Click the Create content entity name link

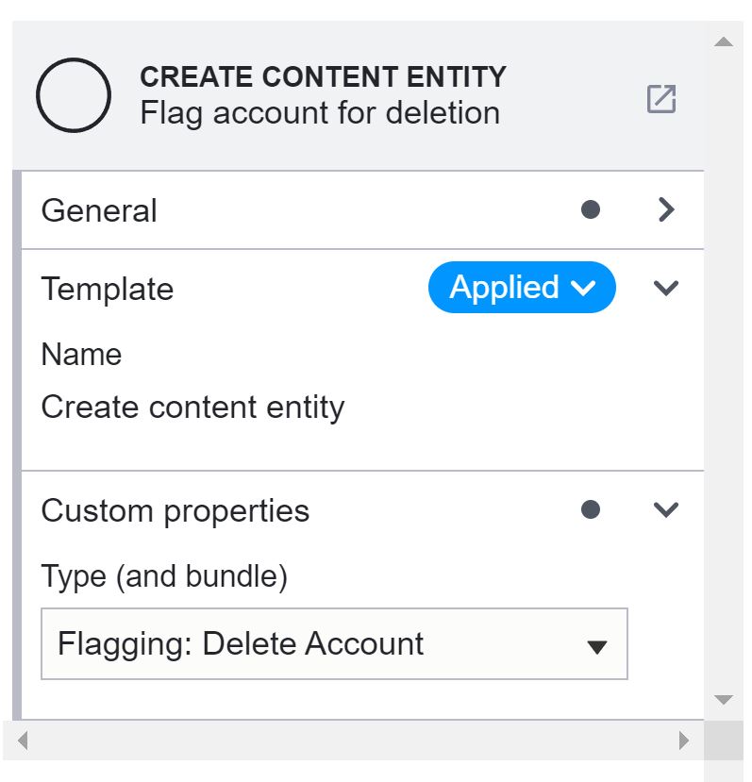point(192,407)
